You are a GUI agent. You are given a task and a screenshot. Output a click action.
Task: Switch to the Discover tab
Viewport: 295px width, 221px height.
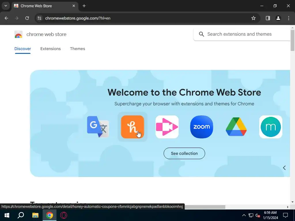22,49
